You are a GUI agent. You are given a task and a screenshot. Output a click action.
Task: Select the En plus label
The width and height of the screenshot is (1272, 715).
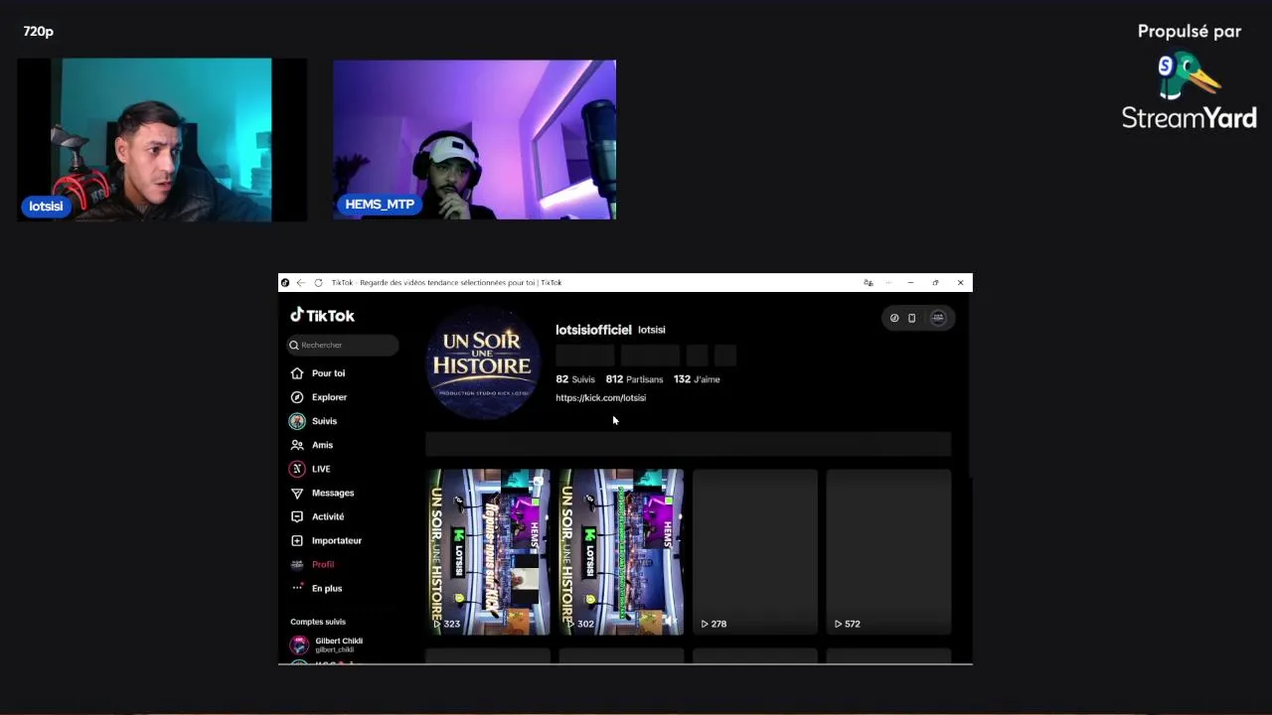[x=327, y=588]
